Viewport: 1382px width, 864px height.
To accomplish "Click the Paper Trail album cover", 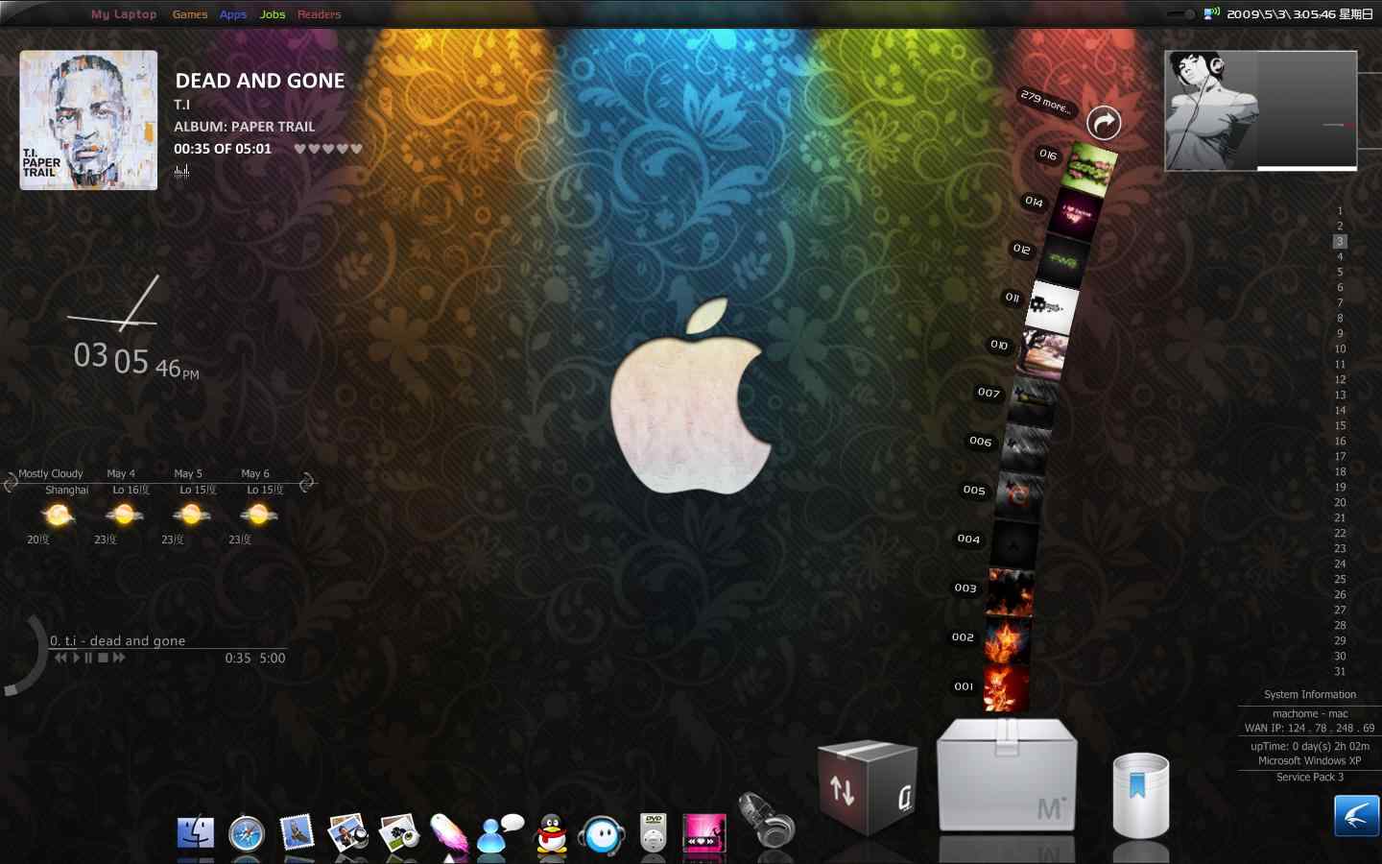I will [88, 120].
